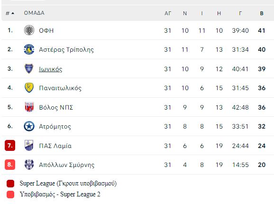The image size is (274, 204).
Task: Click the Αστέρας Τρίπολης crest icon
Action: pyautogui.click(x=29, y=49)
